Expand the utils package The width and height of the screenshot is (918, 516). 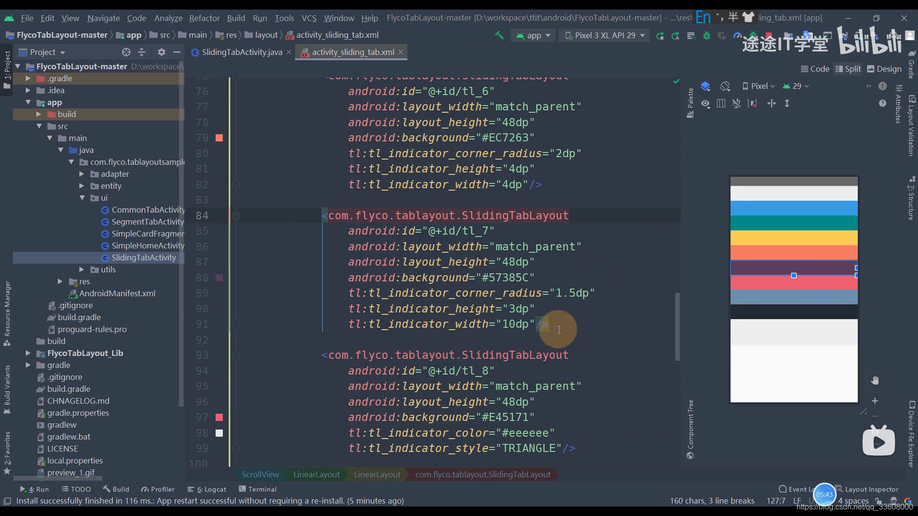pyautogui.click(x=81, y=269)
